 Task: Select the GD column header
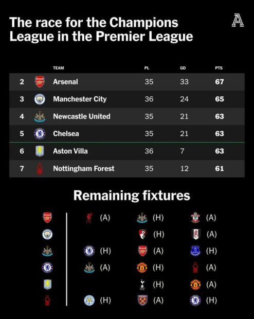coord(183,68)
